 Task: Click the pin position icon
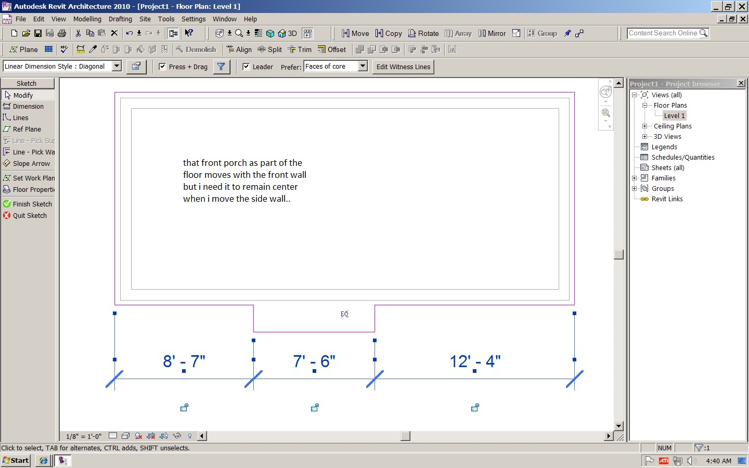pos(567,33)
